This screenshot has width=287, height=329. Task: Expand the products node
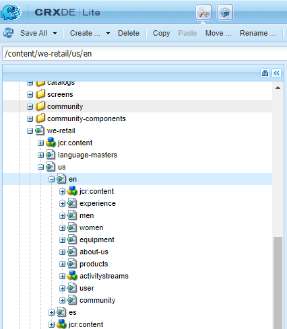[x=62, y=264]
